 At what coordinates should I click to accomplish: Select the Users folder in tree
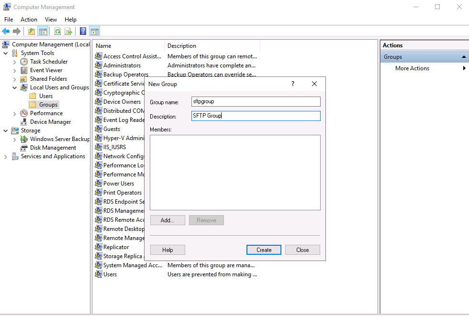46,96
